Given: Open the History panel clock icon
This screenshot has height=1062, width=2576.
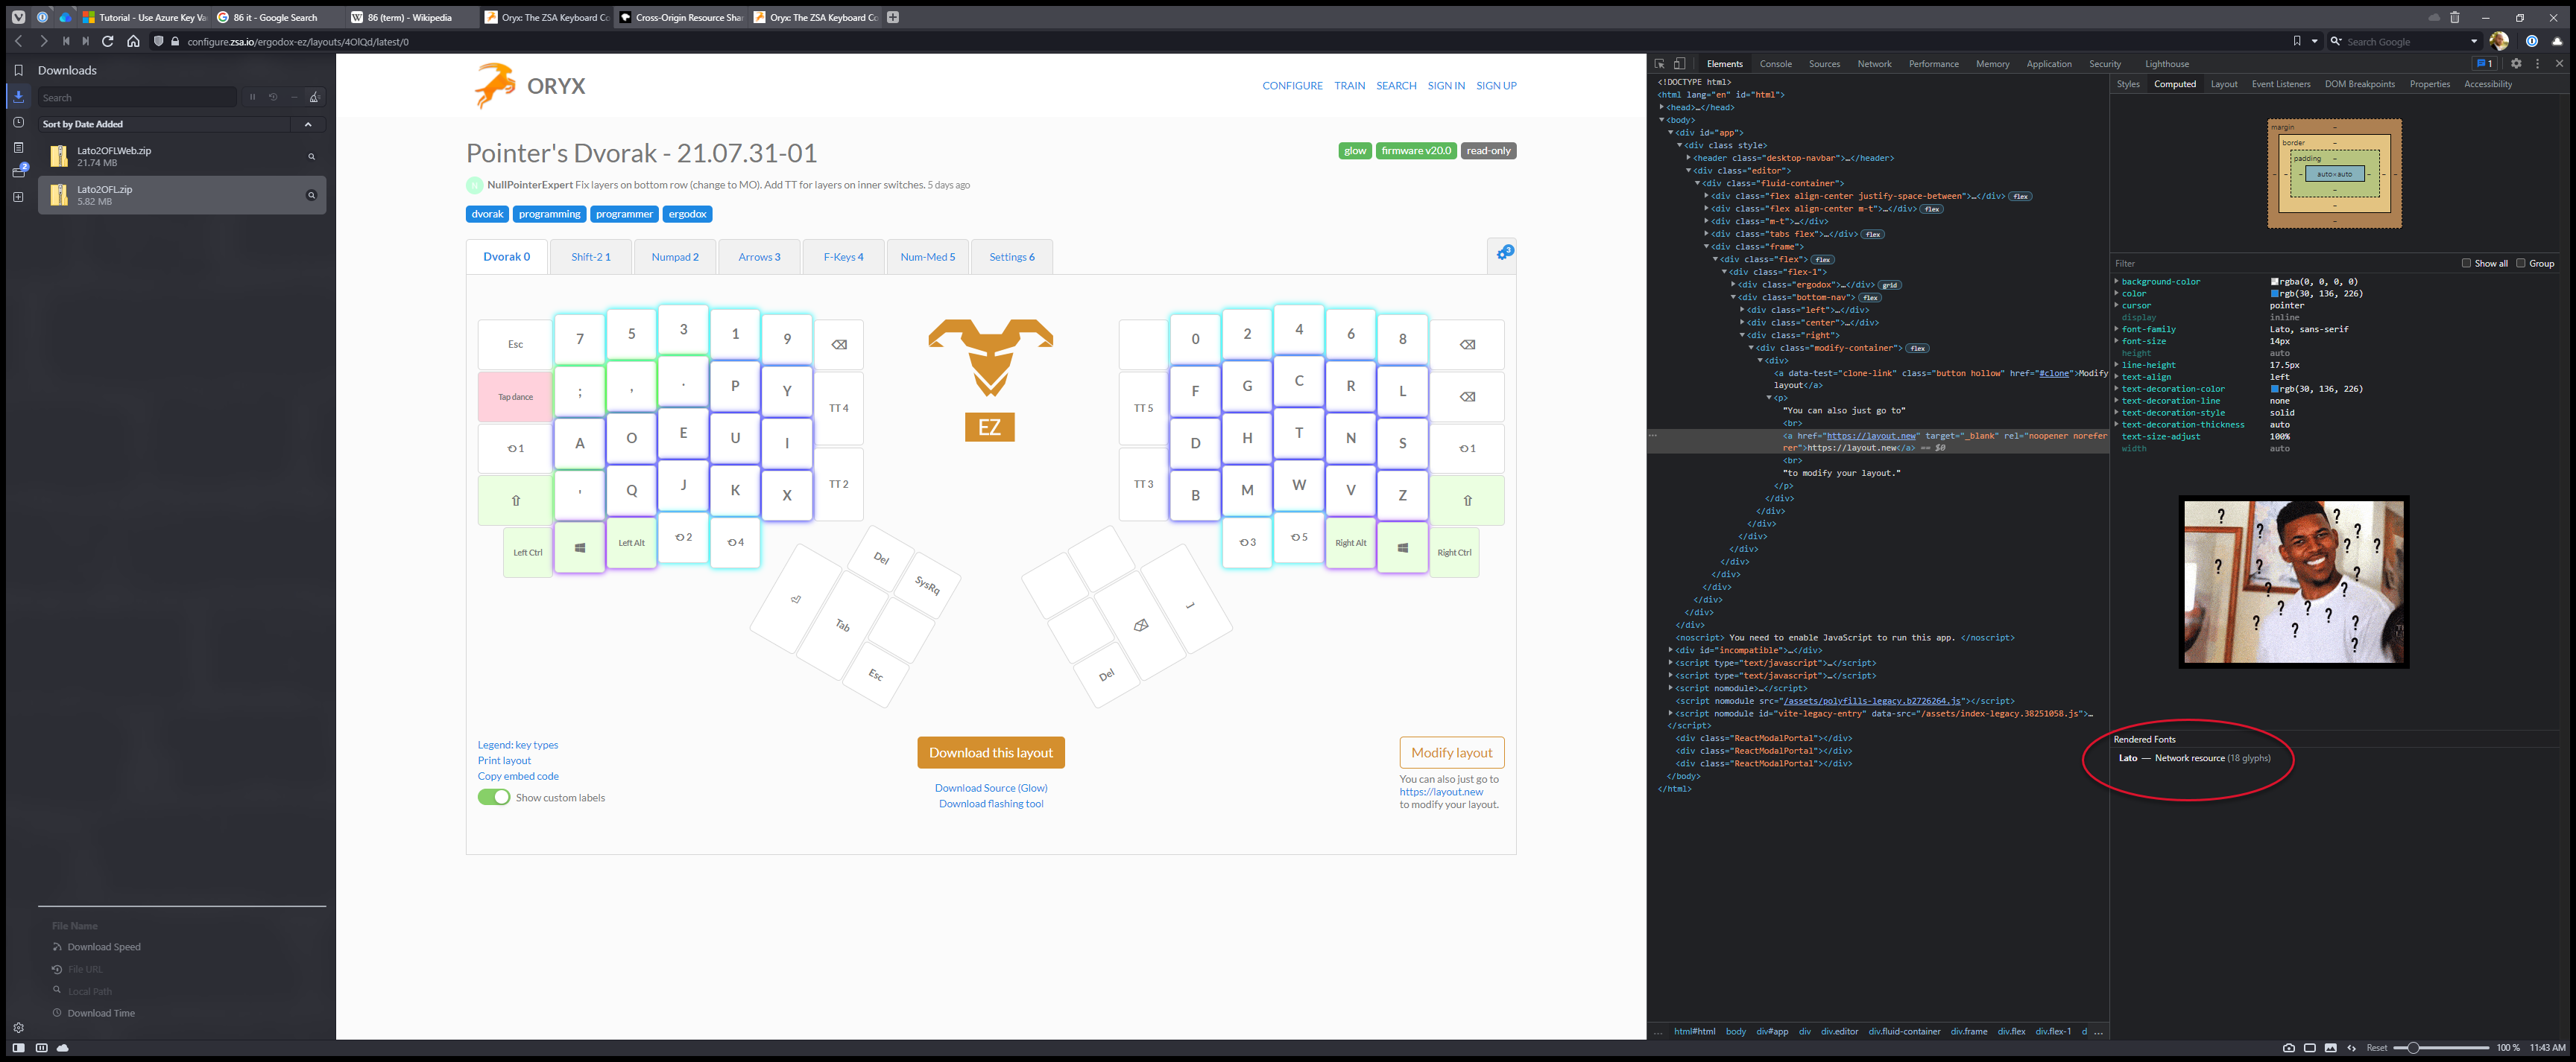Looking at the screenshot, I should click(x=18, y=122).
